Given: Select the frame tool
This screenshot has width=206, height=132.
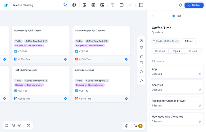Looking at the screenshot, I should pos(141,5).
